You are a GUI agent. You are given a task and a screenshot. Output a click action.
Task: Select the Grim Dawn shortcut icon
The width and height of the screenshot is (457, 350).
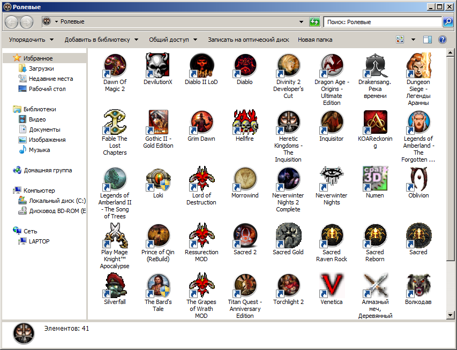point(201,121)
